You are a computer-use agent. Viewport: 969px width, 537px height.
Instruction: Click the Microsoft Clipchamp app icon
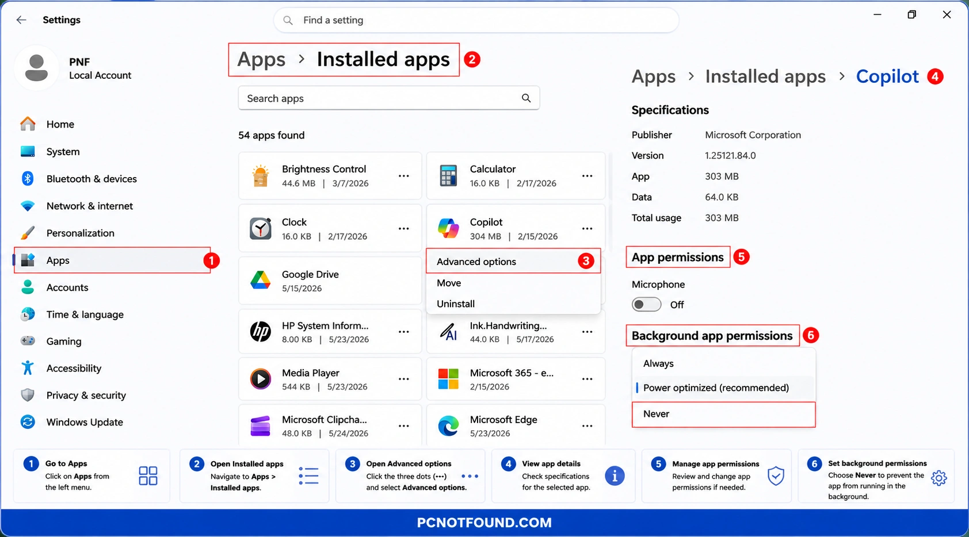(261, 427)
